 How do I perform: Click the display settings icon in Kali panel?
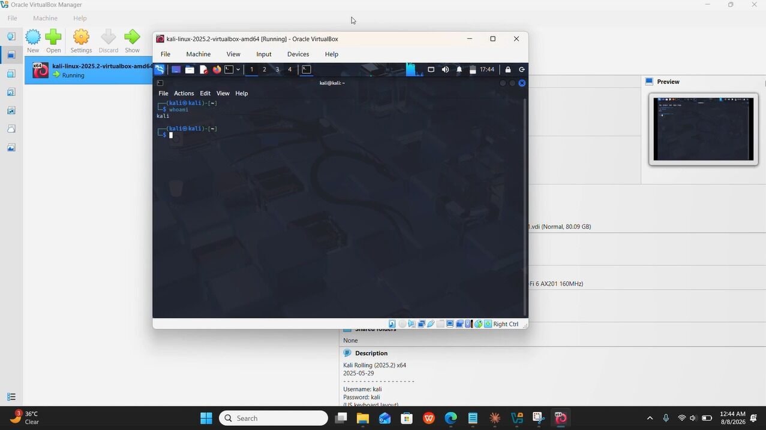431,69
